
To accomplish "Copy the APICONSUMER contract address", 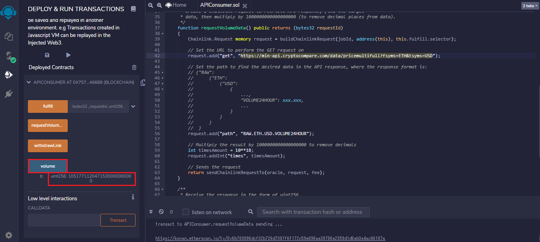I will tap(143, 82).
